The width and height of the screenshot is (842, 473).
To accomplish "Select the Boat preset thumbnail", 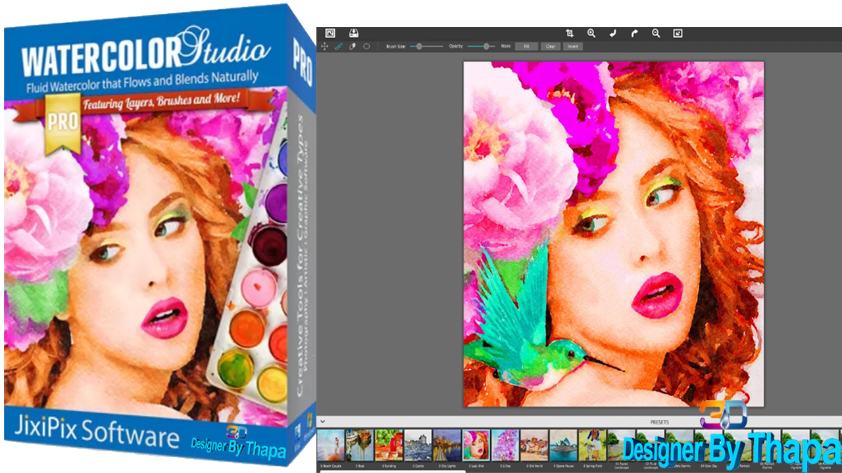I will (360, 445).
